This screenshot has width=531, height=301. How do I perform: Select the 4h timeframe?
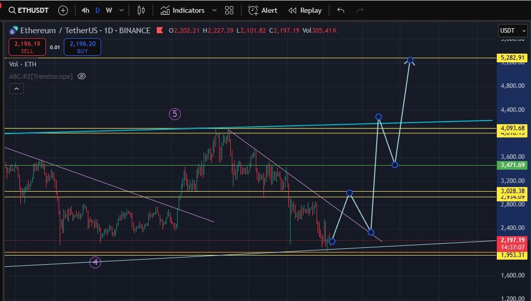pyautogui.click(x=85, y=10)
